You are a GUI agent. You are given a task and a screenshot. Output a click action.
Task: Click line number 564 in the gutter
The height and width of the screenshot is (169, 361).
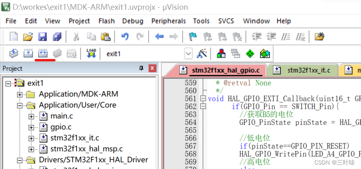(x=191, y=122)
